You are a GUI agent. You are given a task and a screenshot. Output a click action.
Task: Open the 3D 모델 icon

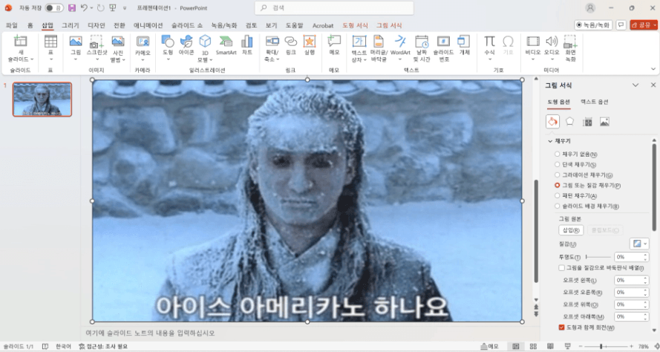205,42
